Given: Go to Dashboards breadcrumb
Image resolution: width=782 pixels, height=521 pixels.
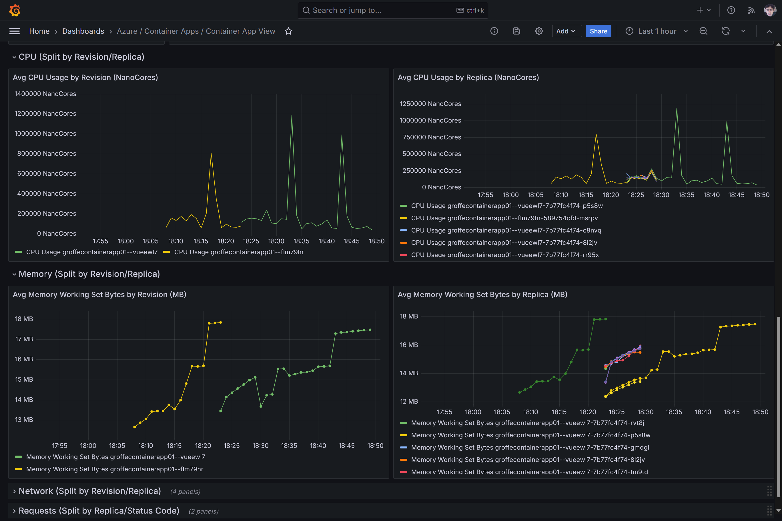Looking at the screenshot, I should click(x=83, y=31).
